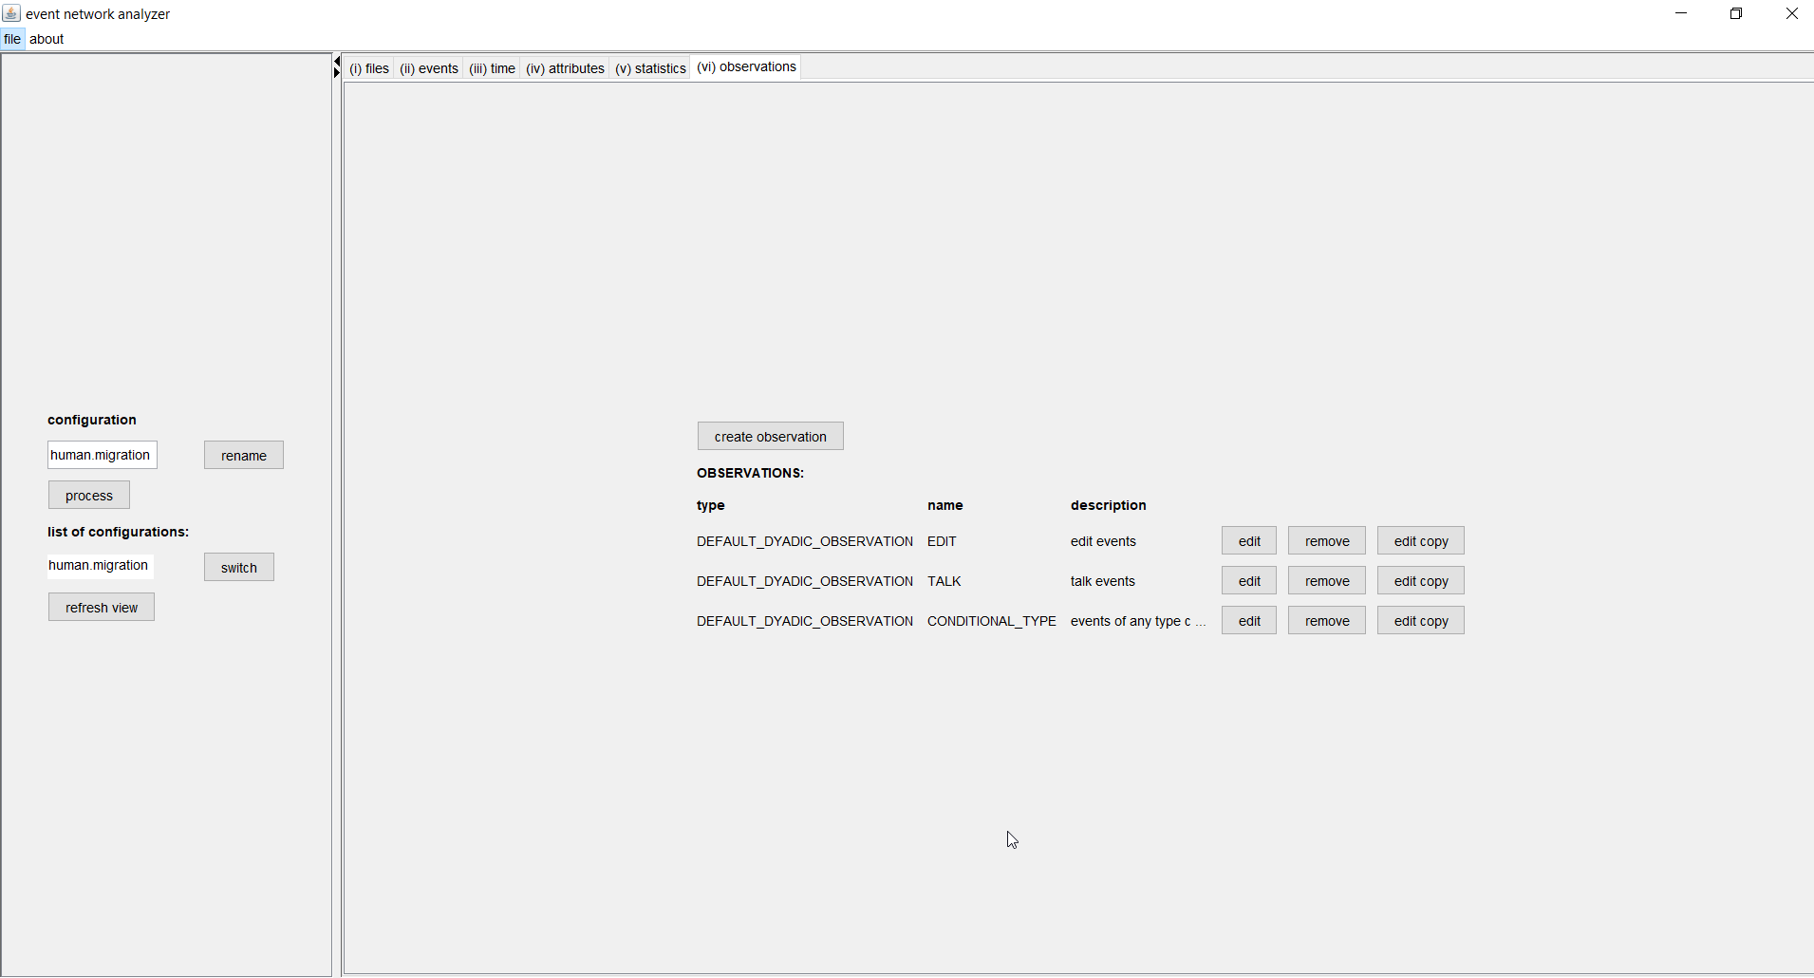1814x978 pixels.
Task: Select the (iv) attributes tab
Action: pos(565,68)
